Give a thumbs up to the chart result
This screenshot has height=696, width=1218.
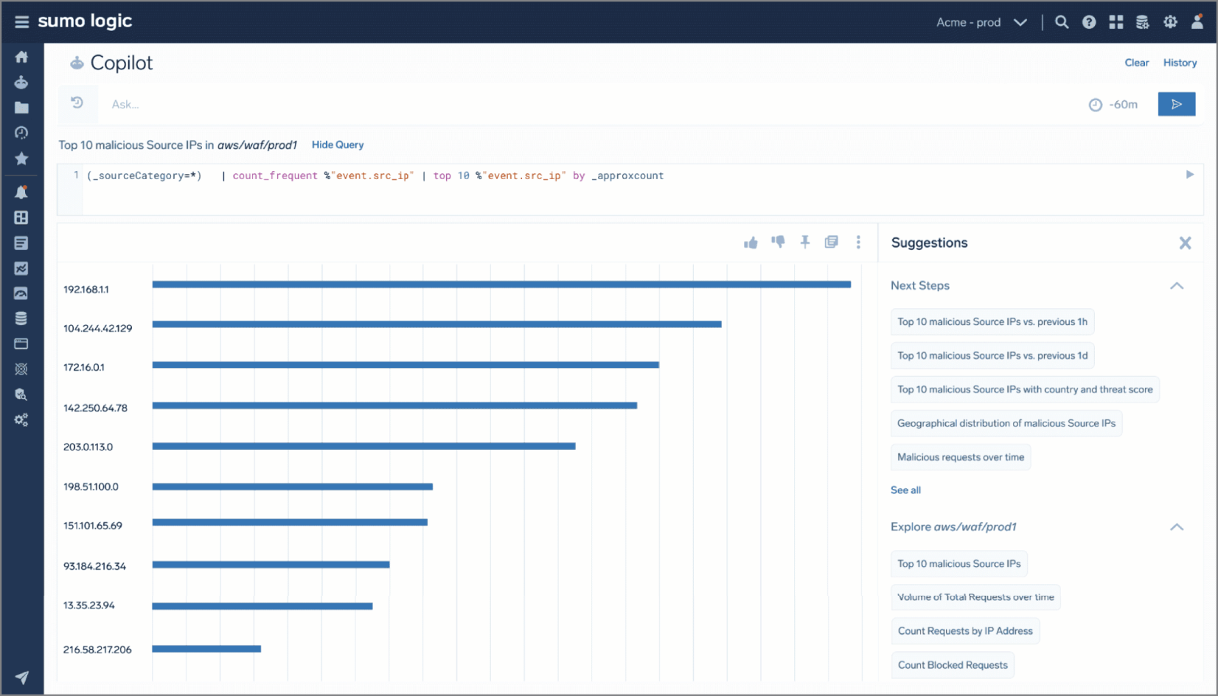click(x=751, y=242)
